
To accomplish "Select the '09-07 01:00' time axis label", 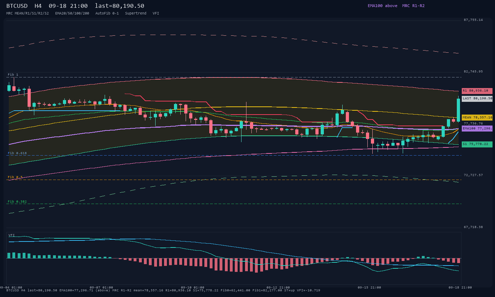I will pyautogui.click(x=101, y=287).
